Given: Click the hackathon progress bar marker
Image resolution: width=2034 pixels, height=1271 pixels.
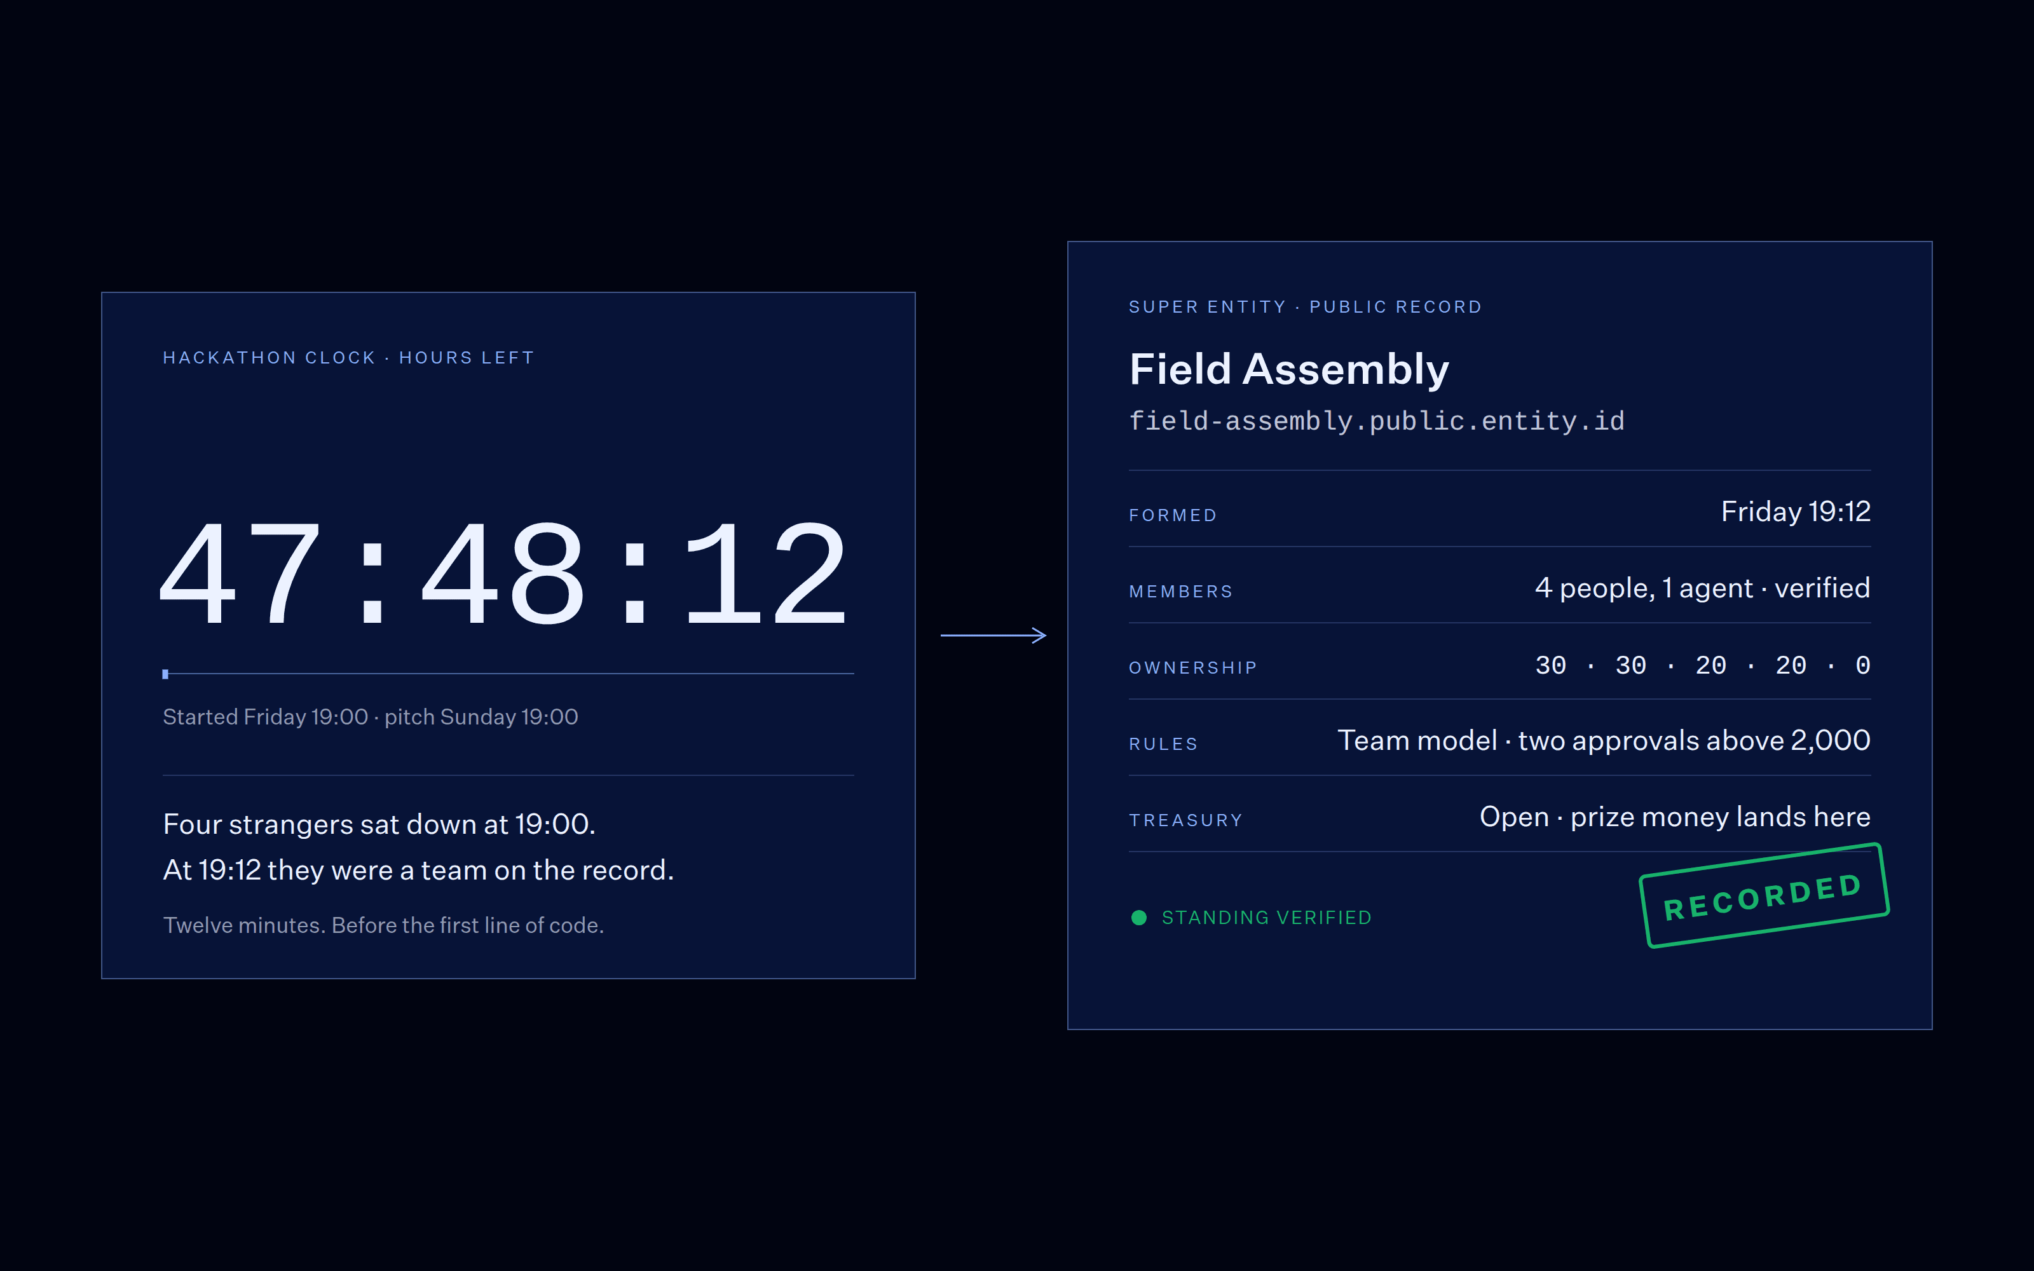Looking at the screenshot, I should point(165,674).
